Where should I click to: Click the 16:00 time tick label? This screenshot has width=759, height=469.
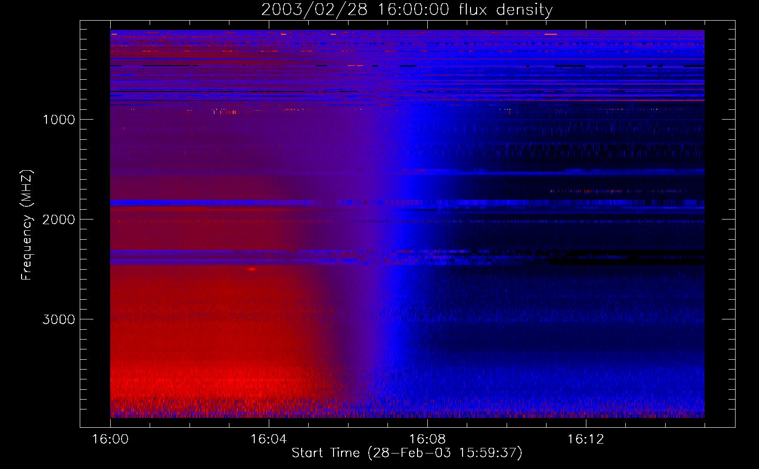tap(110, 439)
